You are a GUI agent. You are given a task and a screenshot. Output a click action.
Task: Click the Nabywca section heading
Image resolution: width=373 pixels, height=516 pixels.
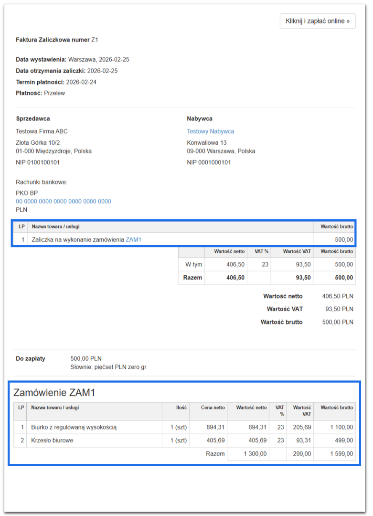pyautogui.click(x=200, y=118)
